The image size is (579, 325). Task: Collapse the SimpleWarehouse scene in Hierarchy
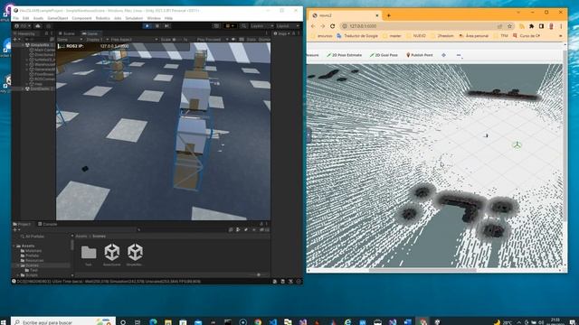click(23, 45)
